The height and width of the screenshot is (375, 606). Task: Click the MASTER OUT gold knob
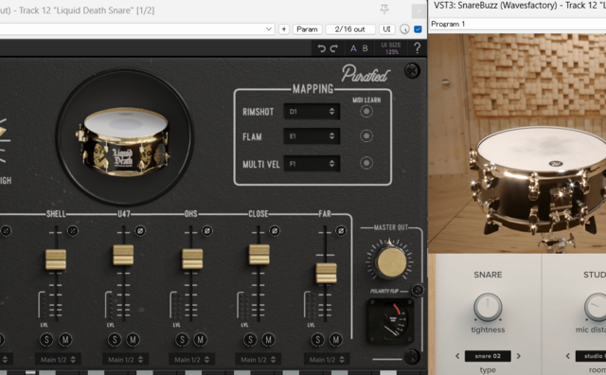click(391, 262)
